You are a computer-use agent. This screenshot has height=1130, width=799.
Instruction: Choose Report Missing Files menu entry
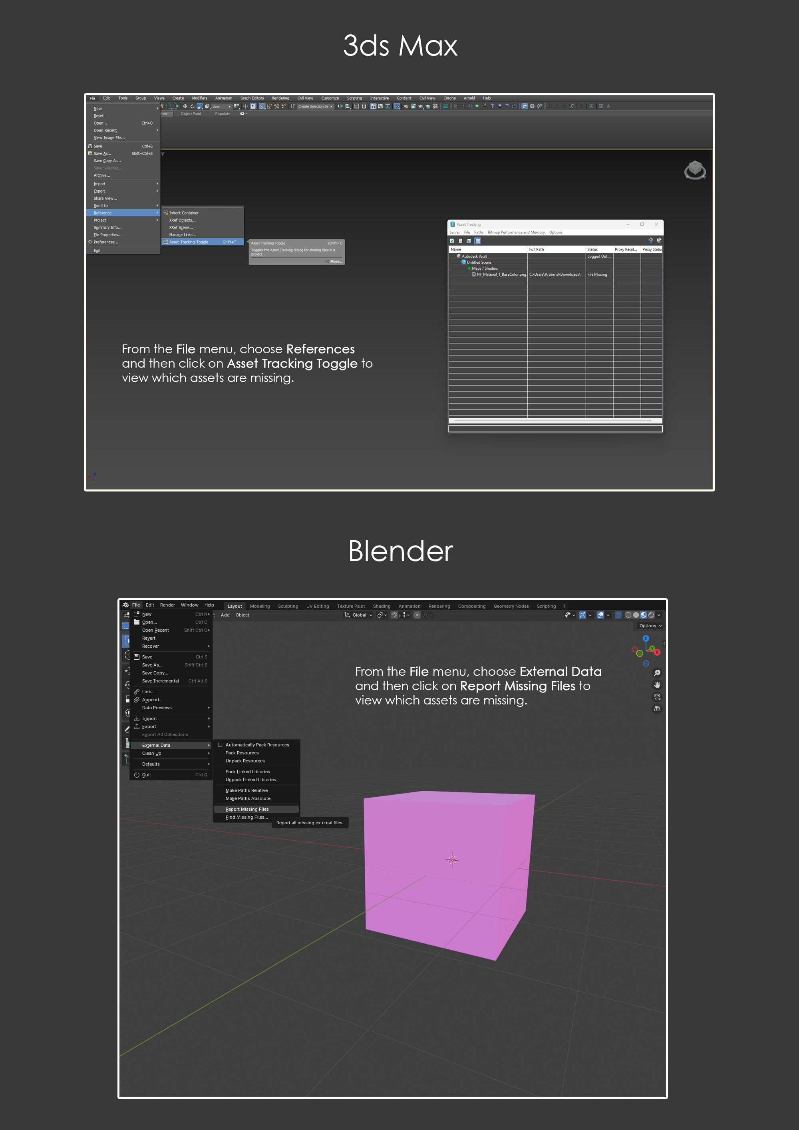pos(247,809)
